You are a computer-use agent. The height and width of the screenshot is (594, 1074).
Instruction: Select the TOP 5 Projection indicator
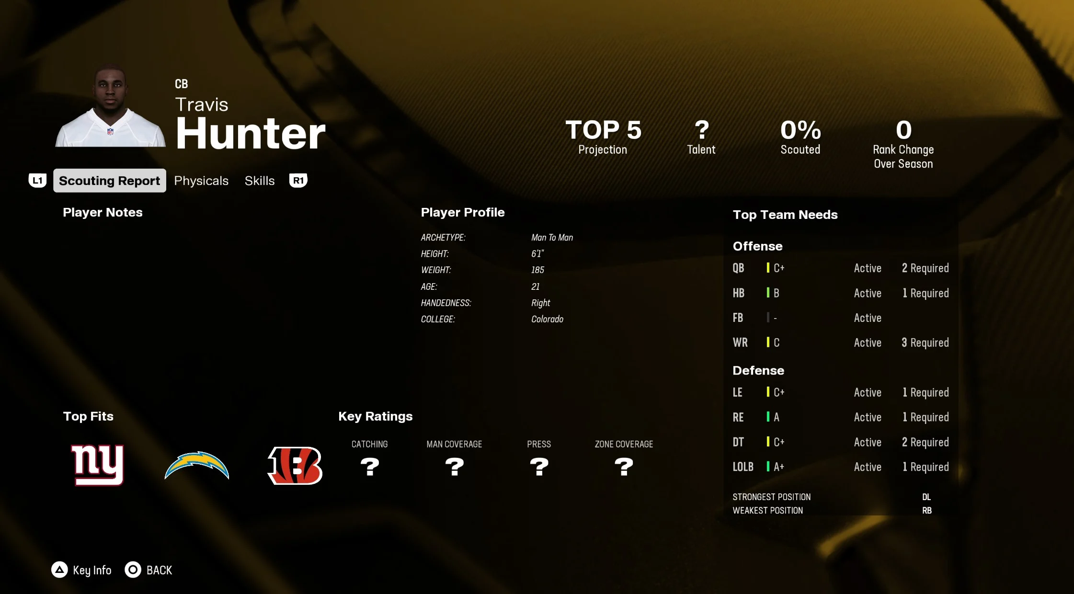point(602,136)
